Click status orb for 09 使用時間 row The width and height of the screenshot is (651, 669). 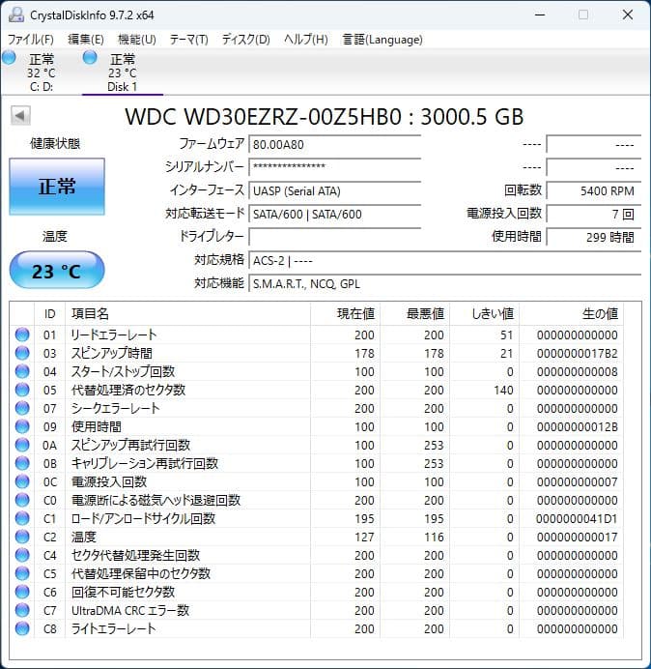pos(22,426)
